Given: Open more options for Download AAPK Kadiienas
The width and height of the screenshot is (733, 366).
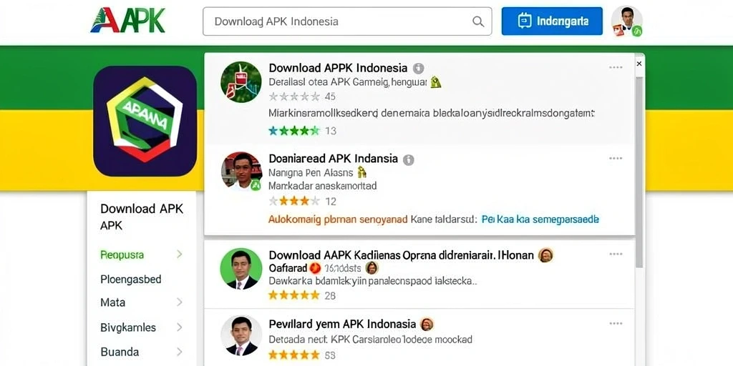Looking at the screenshot, I should [616, 254].
